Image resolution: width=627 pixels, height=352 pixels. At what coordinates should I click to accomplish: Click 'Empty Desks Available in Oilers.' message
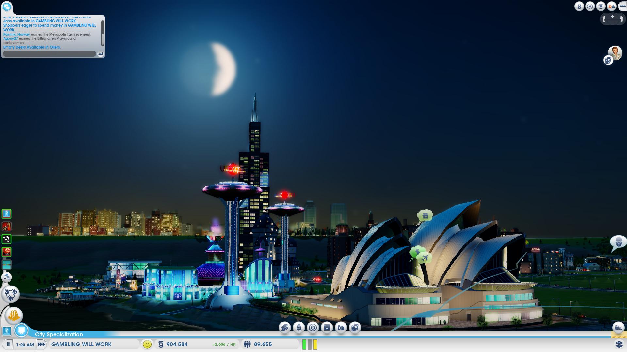[32, 47]
